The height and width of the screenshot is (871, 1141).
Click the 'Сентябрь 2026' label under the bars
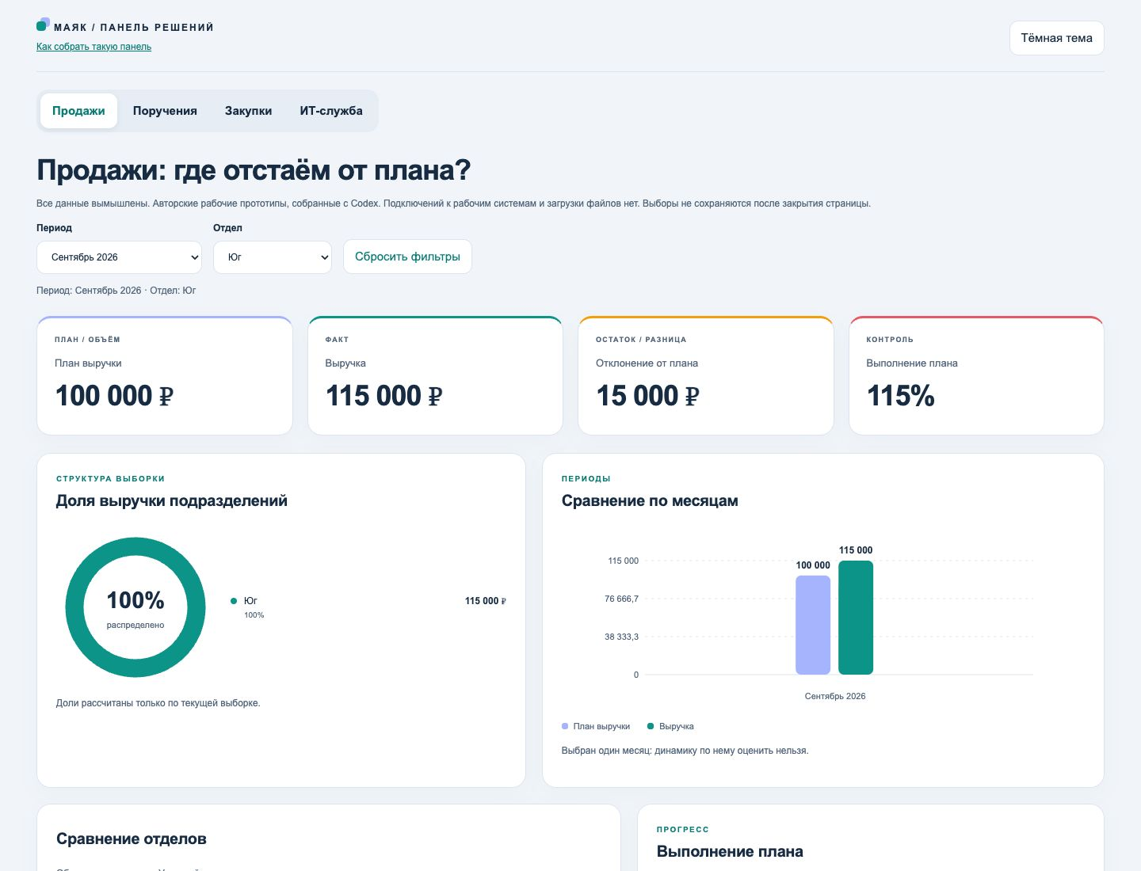835,696
